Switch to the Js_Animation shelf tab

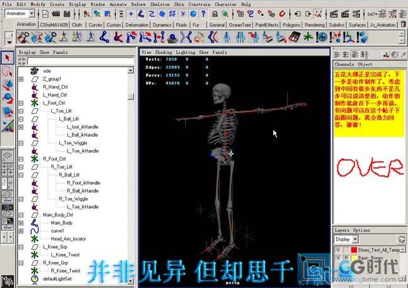pyautogui.click(x=383, y=25)
